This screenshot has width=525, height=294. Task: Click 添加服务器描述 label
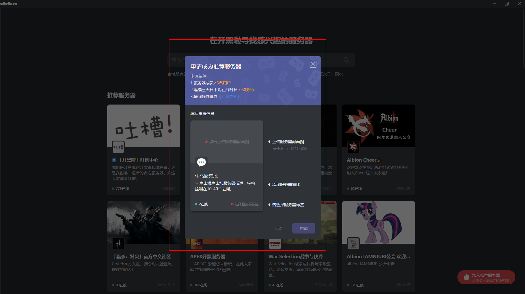pyautogui.click(x=286, y=185)
